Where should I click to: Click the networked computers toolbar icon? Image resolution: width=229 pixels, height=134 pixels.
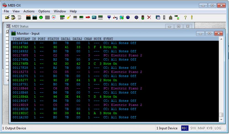pyautogui.click(x=177, y=17)
